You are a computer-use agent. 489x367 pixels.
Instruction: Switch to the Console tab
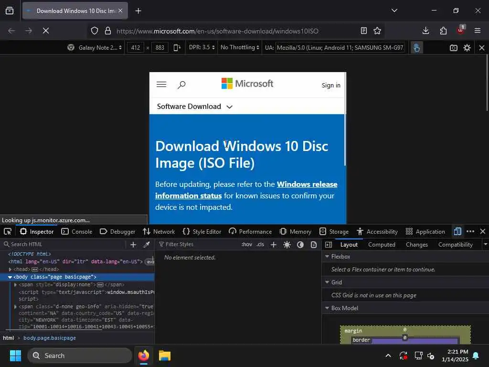[77, 232]
